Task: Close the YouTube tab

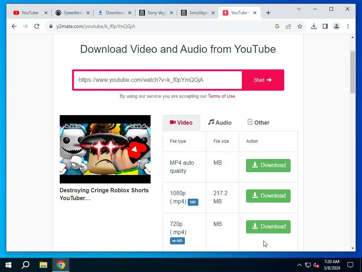Action: [46, 13]
